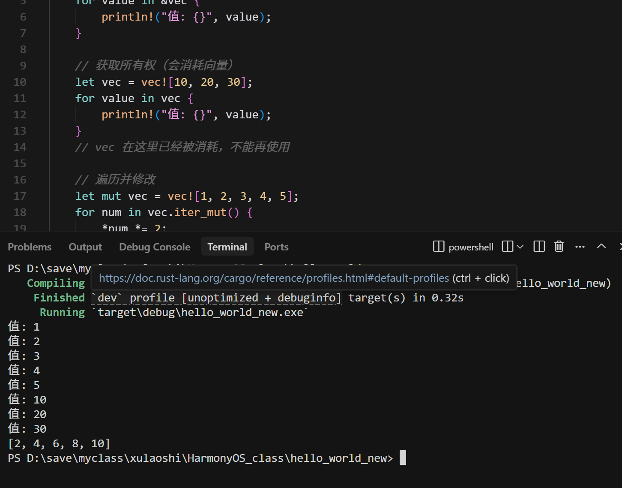Click the comment "// 遍历并修改"

tap(116, 180)
